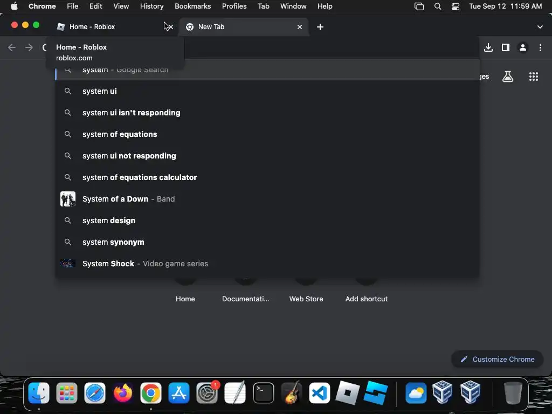
Task: Open Spotlight search in the menu bar
Action: click(x=438, y=6)
